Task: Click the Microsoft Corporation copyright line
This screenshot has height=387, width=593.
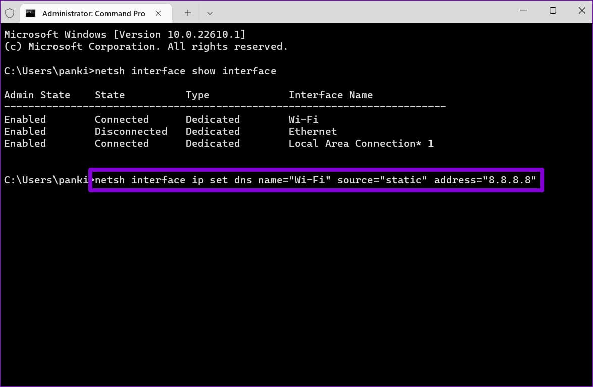Action: 146,46
